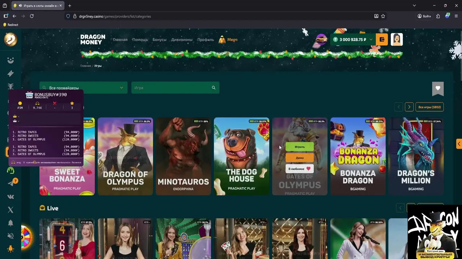Expand the balance dropdown 3 000 928.75 ₽
This screenshot has width=462, height=259.
[353, 40]
